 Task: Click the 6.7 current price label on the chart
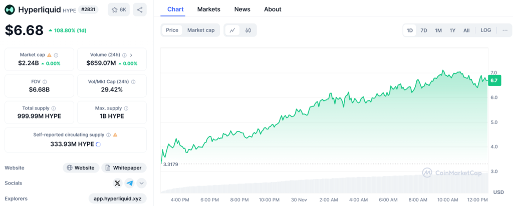[494, 80]
